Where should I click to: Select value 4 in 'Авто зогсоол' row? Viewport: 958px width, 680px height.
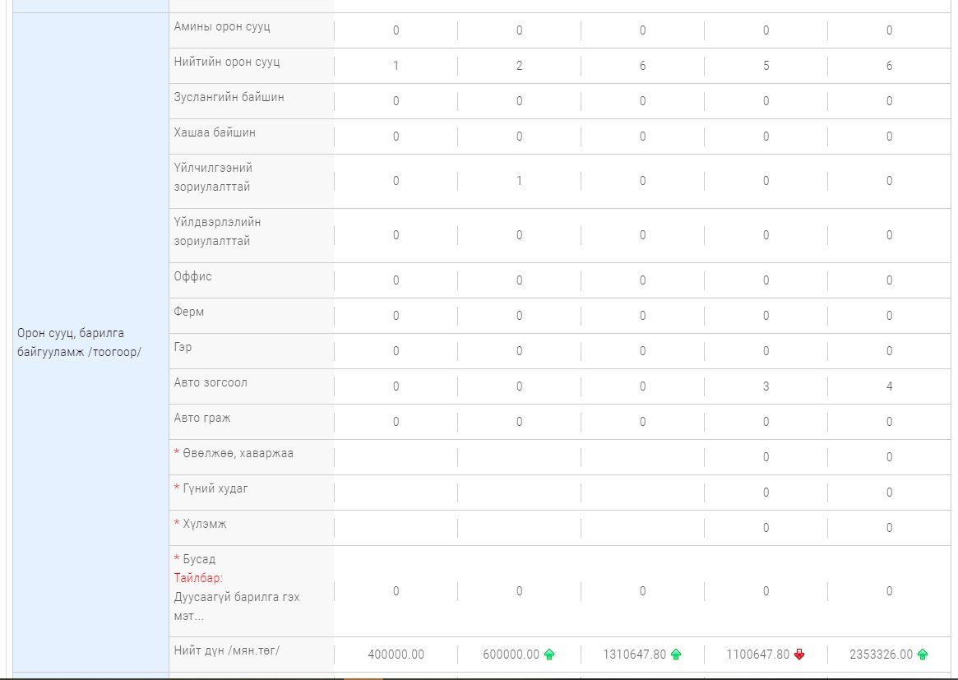[x=889, y=386]
